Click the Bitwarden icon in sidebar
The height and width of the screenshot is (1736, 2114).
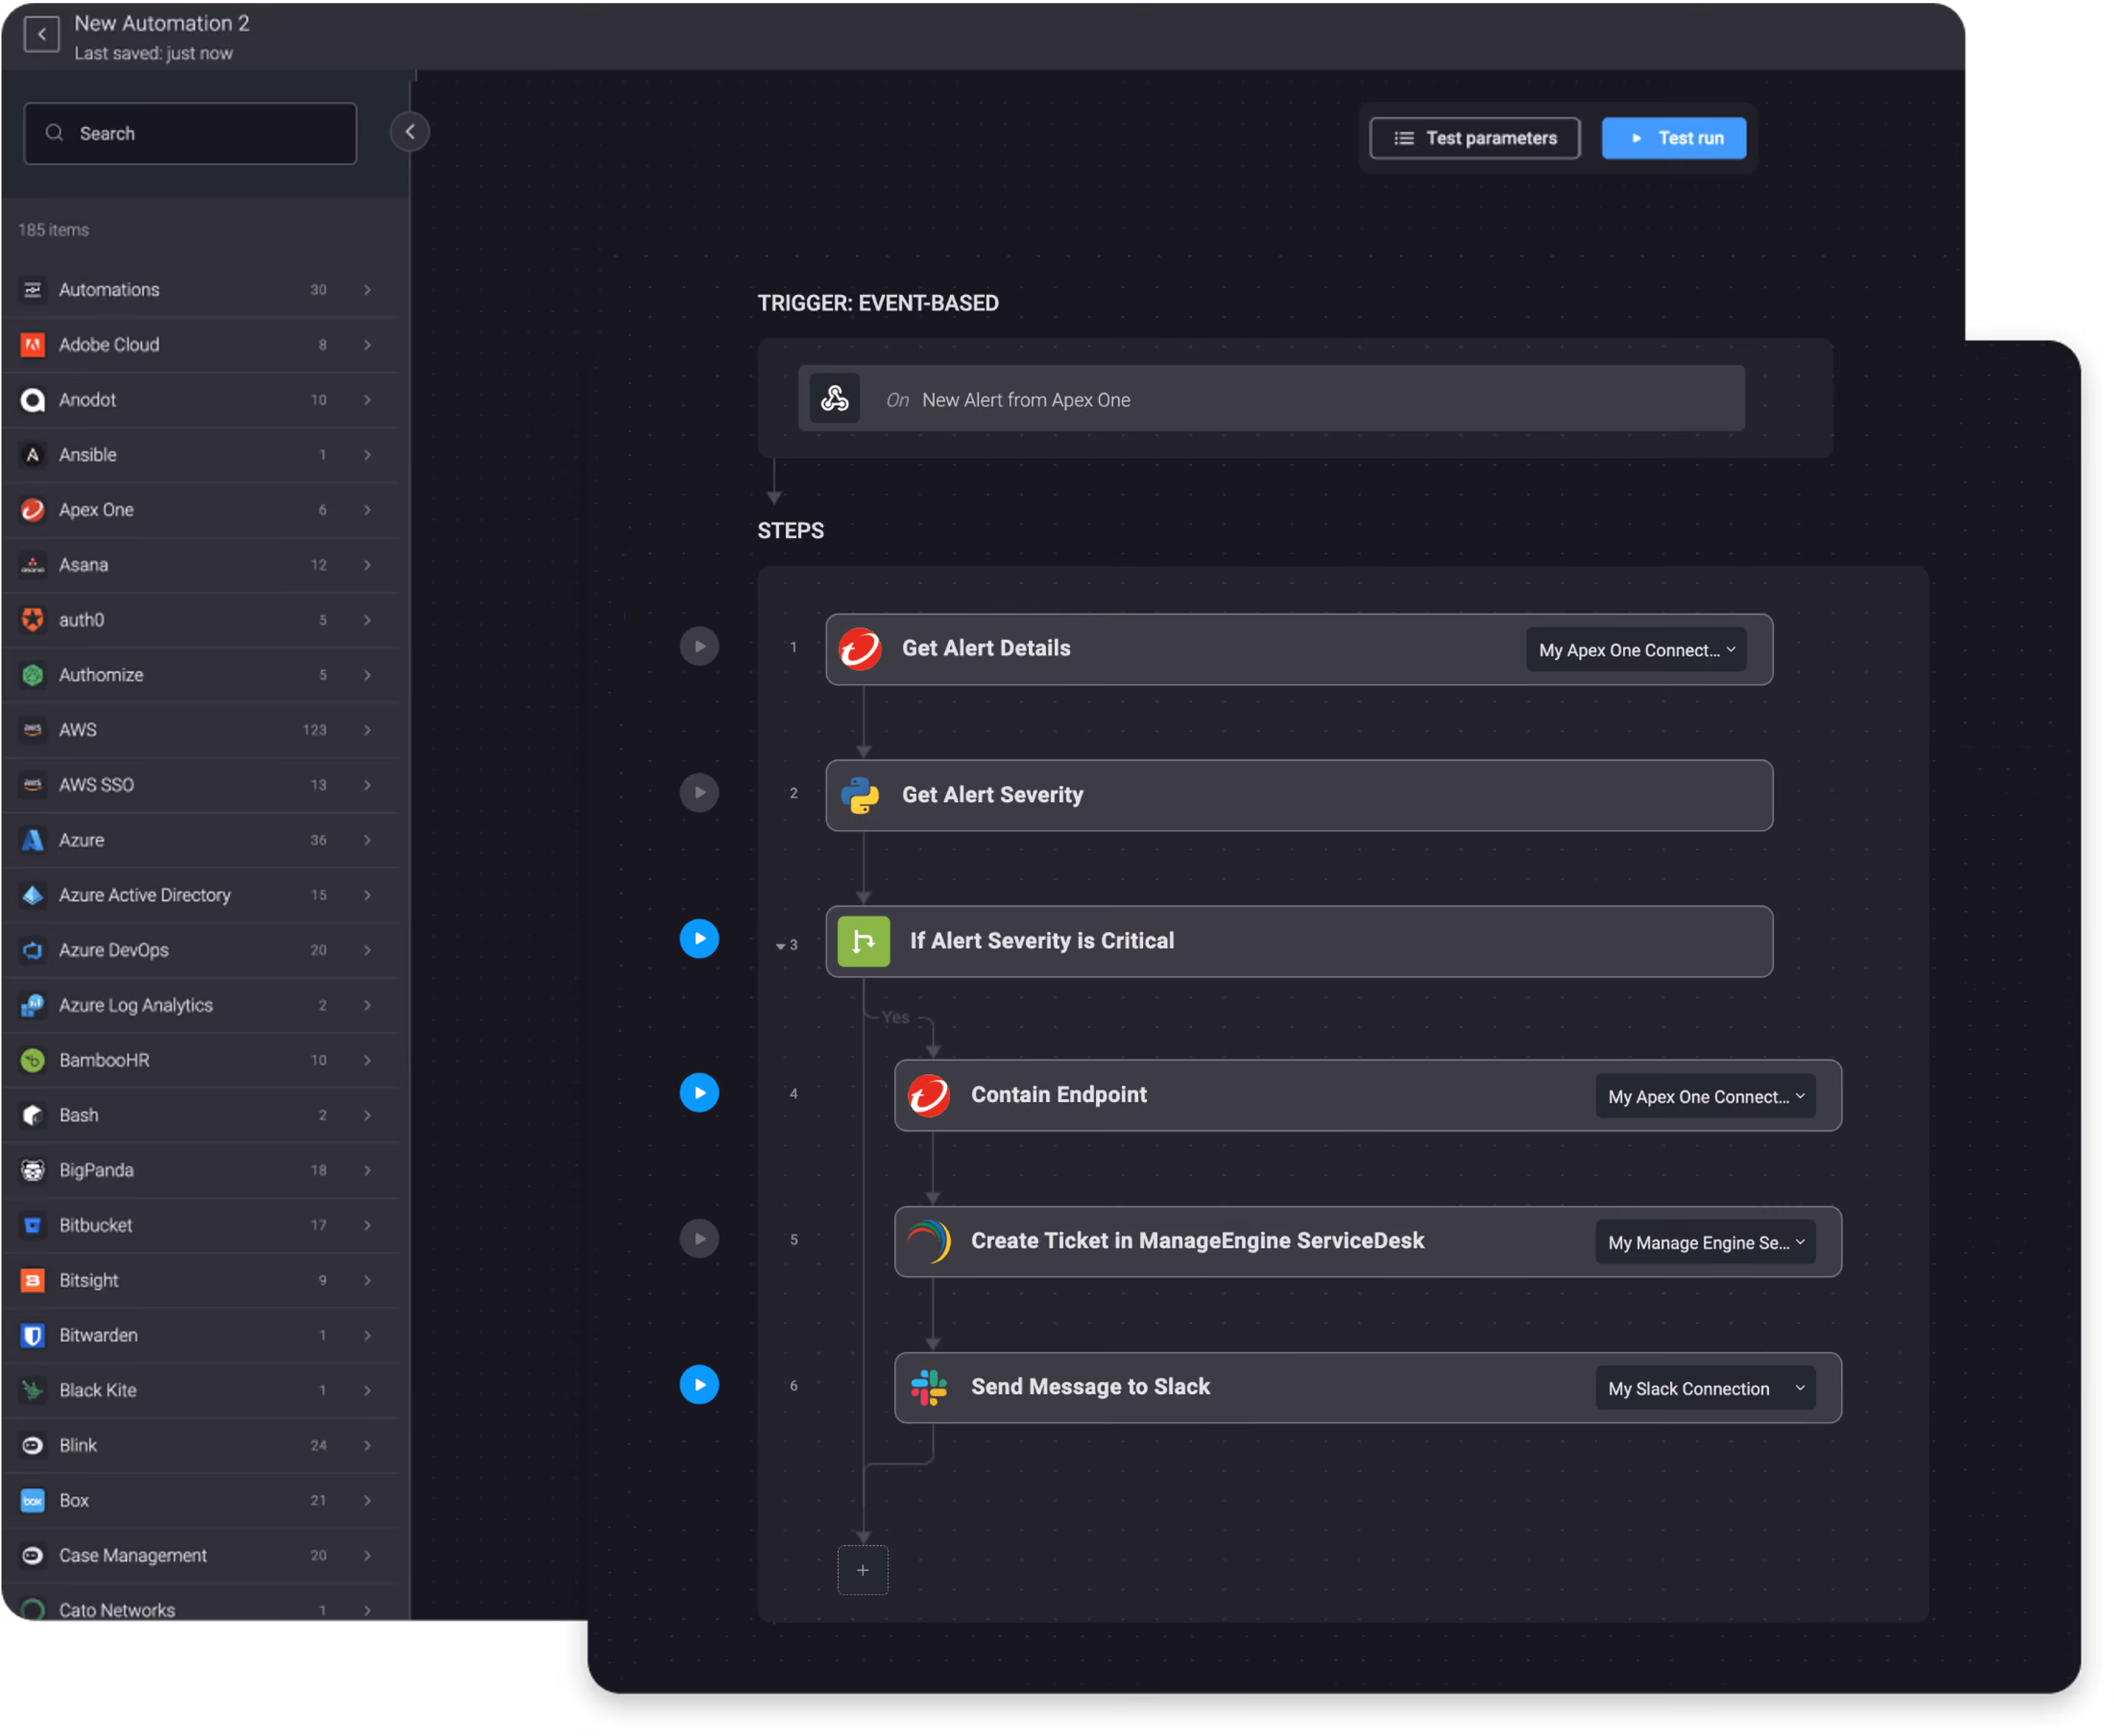point(33,1336)
